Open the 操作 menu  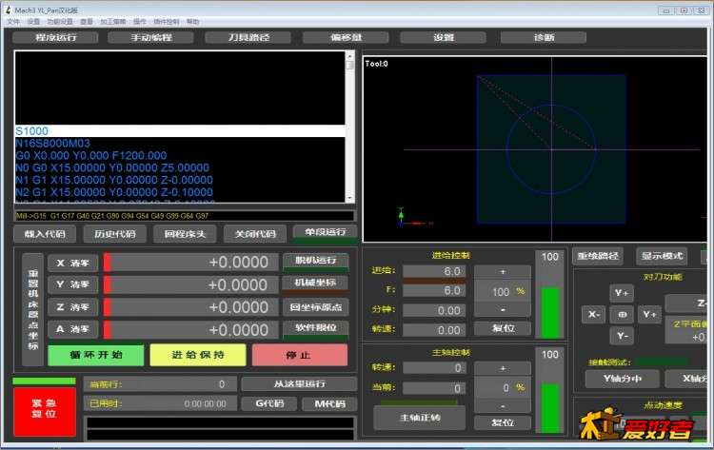click(140, 21)
